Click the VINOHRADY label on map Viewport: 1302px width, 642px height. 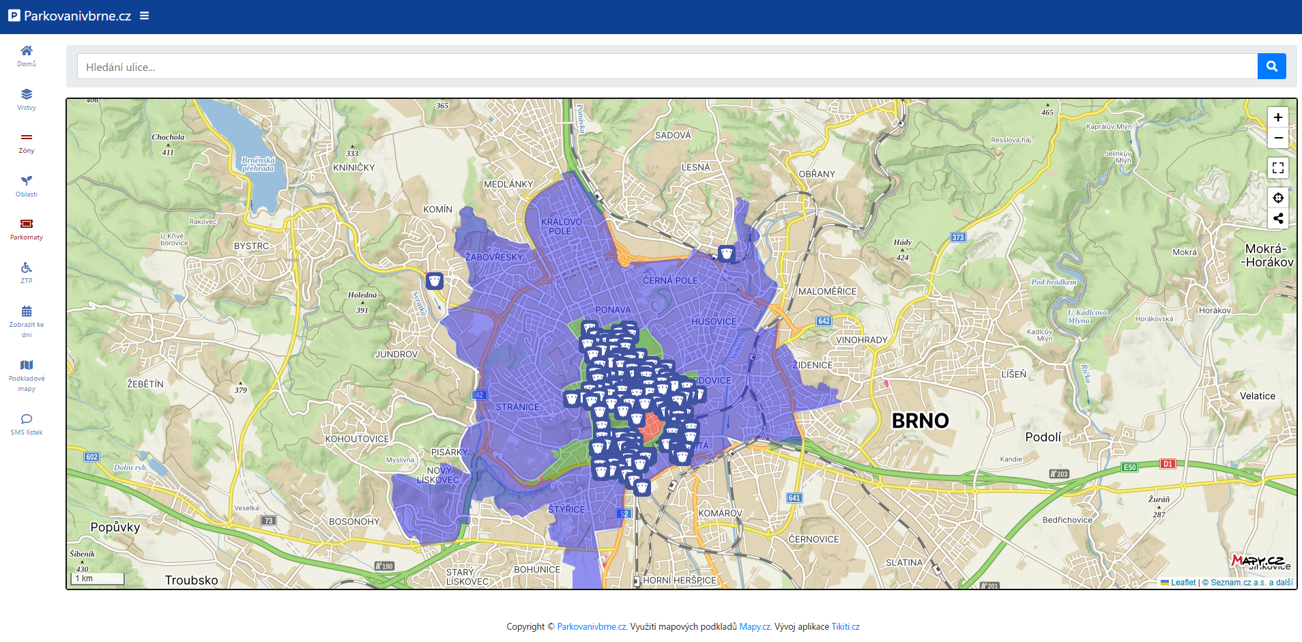862,340
